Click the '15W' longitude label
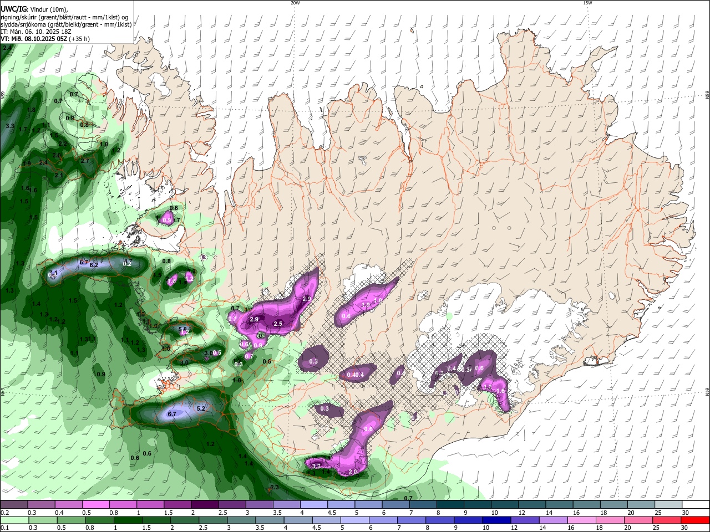Screen dimensions: 710x532 (587, 3)
